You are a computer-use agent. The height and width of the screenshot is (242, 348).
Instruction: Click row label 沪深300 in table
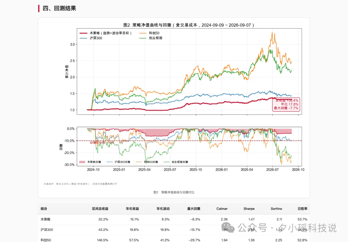click(47, 230)
